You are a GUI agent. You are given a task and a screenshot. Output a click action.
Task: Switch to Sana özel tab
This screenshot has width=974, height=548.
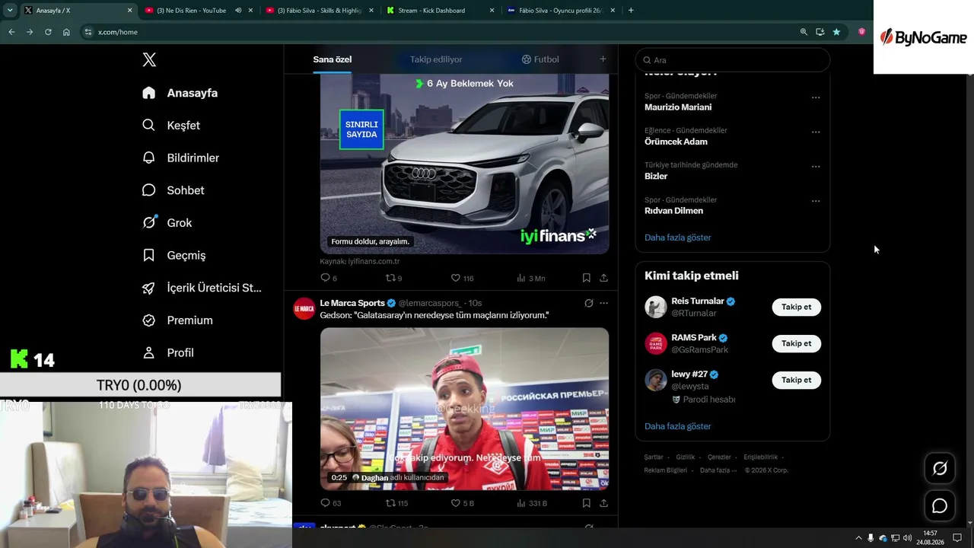click(333, 59)
